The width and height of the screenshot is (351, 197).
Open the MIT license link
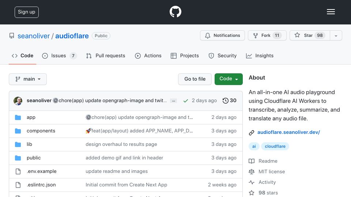tap(272, 171)
